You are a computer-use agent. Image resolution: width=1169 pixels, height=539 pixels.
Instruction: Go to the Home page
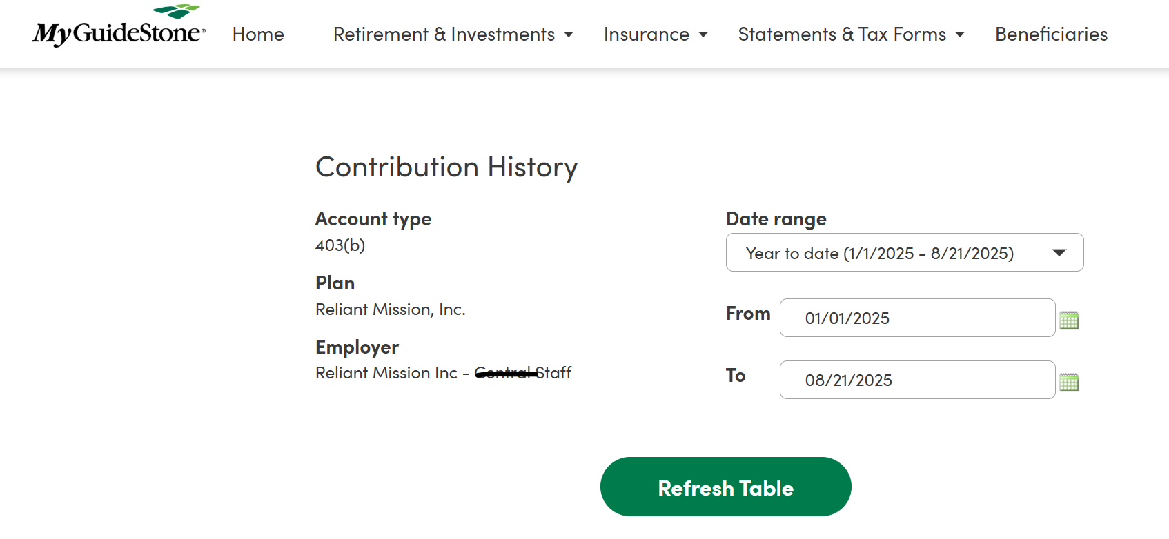click(x=258, y=34)
